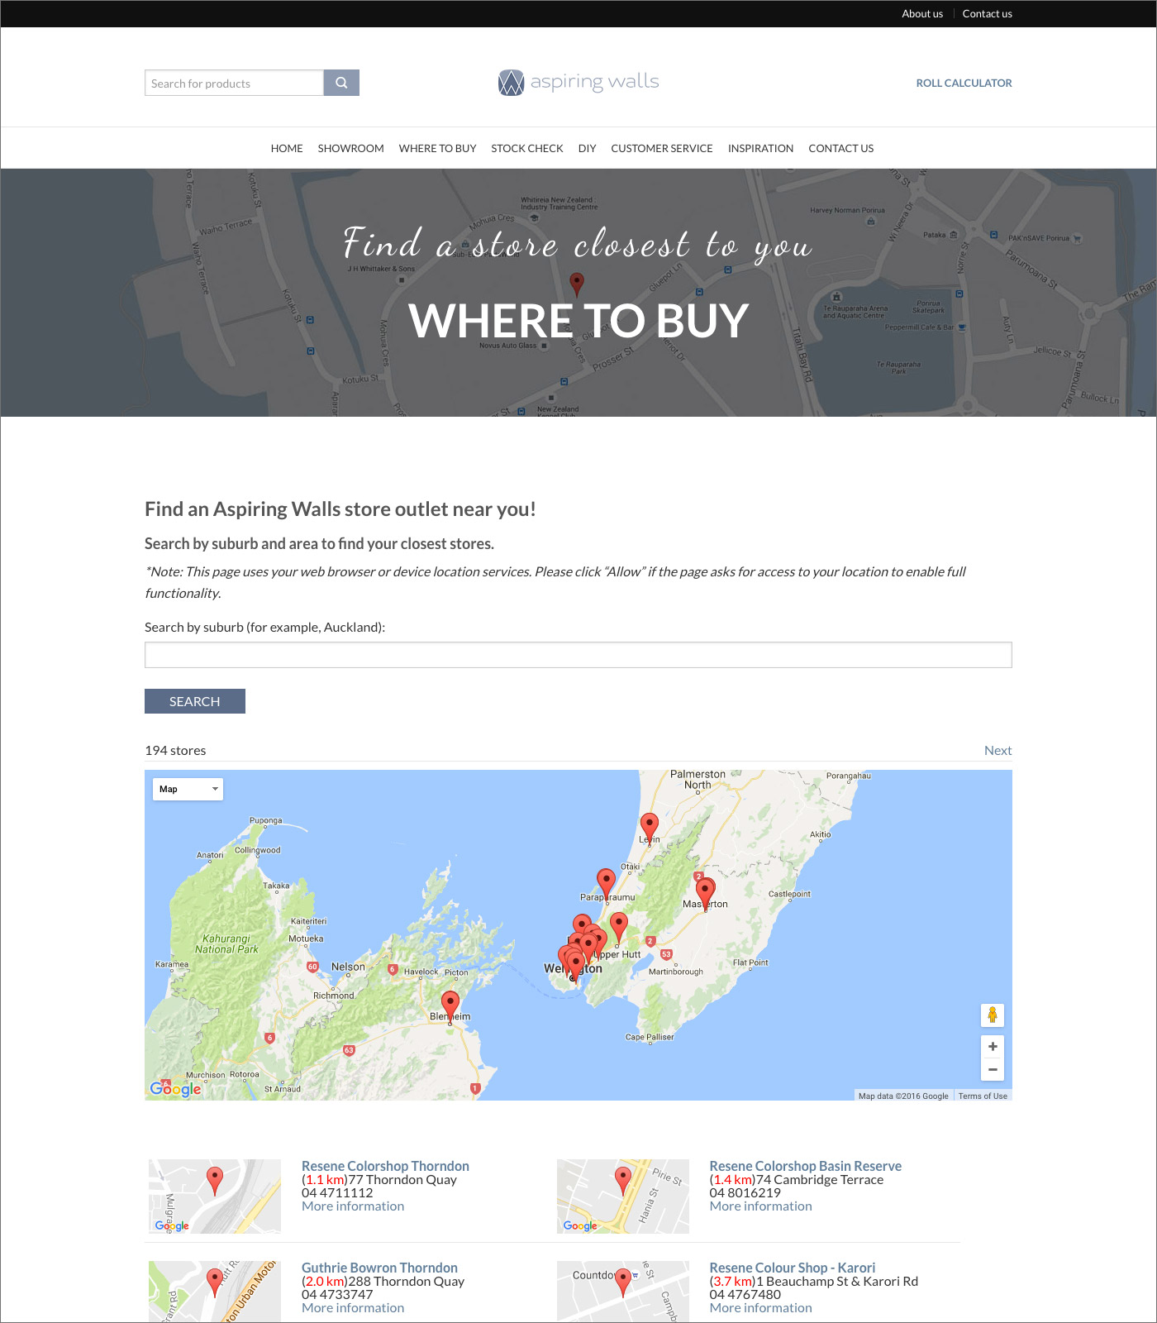1157x1323 pixels.
Task: Click the SEARCH button
Action: [195, 701]
